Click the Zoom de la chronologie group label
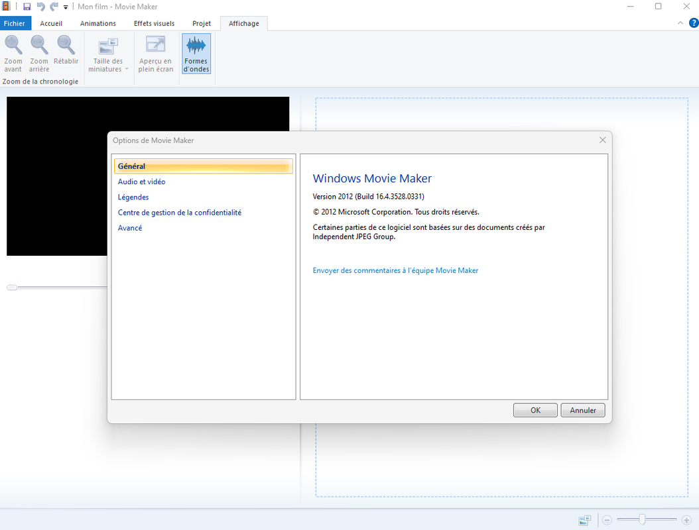Screen dimensions: 699x530 pos(40,81)
